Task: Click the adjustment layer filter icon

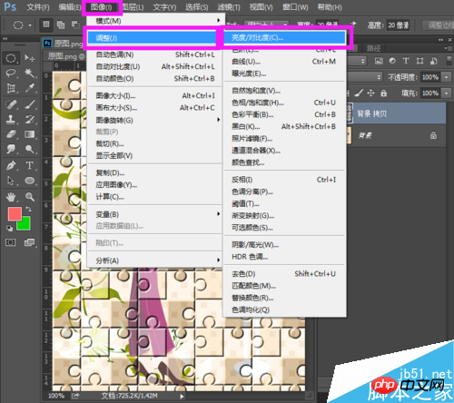Action: click(392, 61)
